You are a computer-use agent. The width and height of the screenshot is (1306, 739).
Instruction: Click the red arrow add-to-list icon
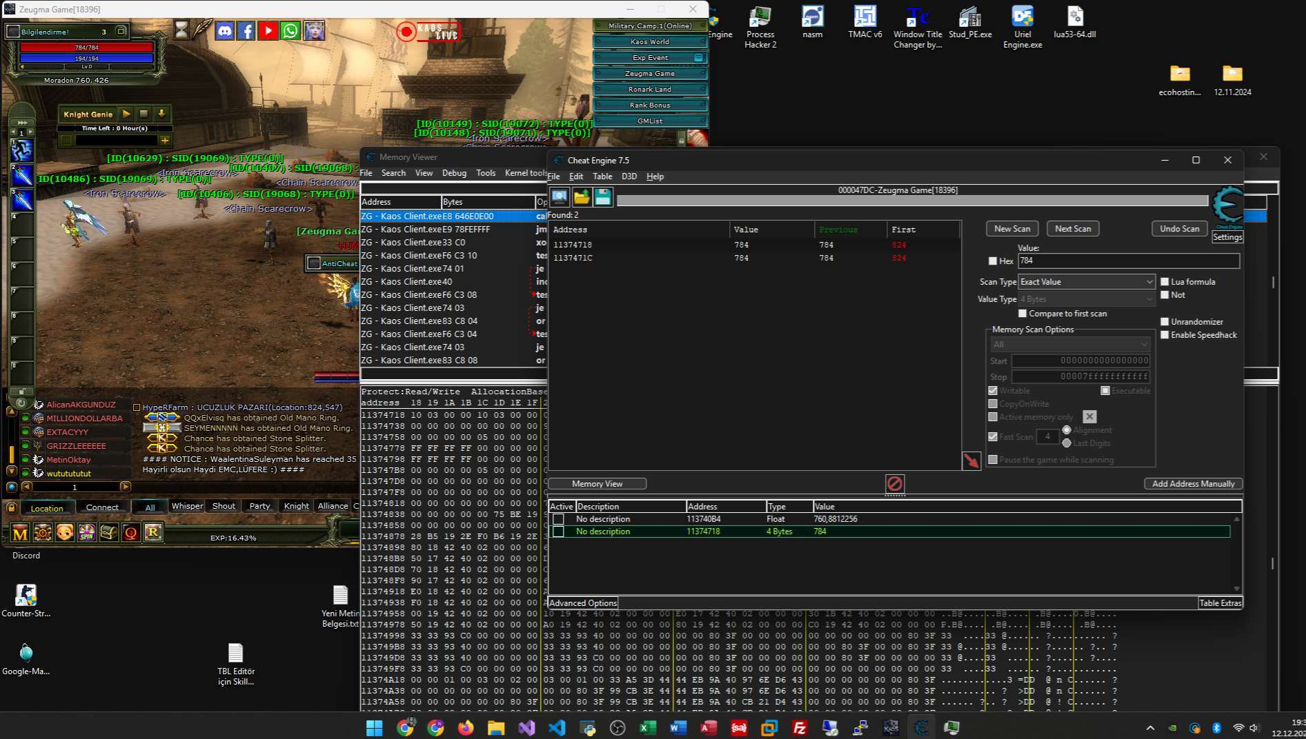click(x=971, y=460)
